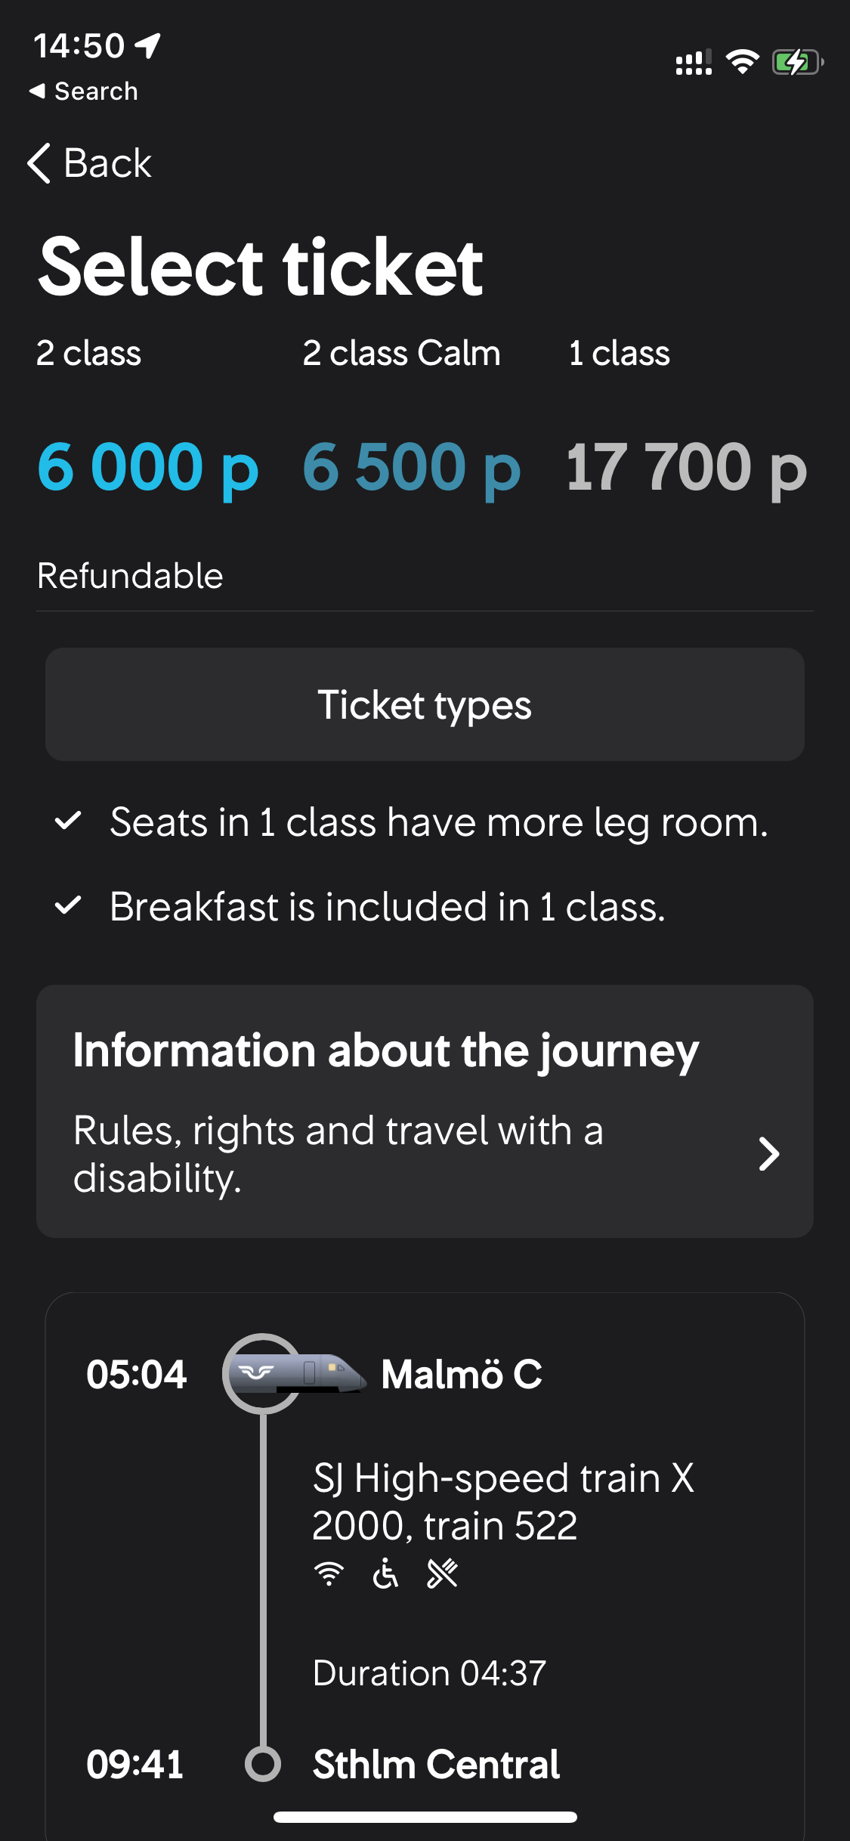Return to Search via status bar link

click(84, 91)
